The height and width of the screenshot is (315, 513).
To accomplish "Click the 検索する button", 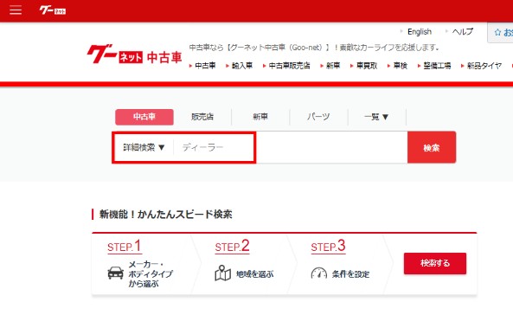I will click(x=435, y=263).
